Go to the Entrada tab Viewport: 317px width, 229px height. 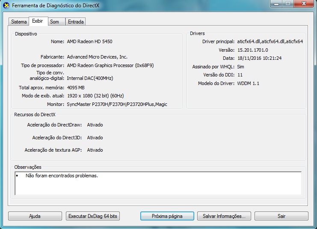pyautogui.click(x=76, y=22)
